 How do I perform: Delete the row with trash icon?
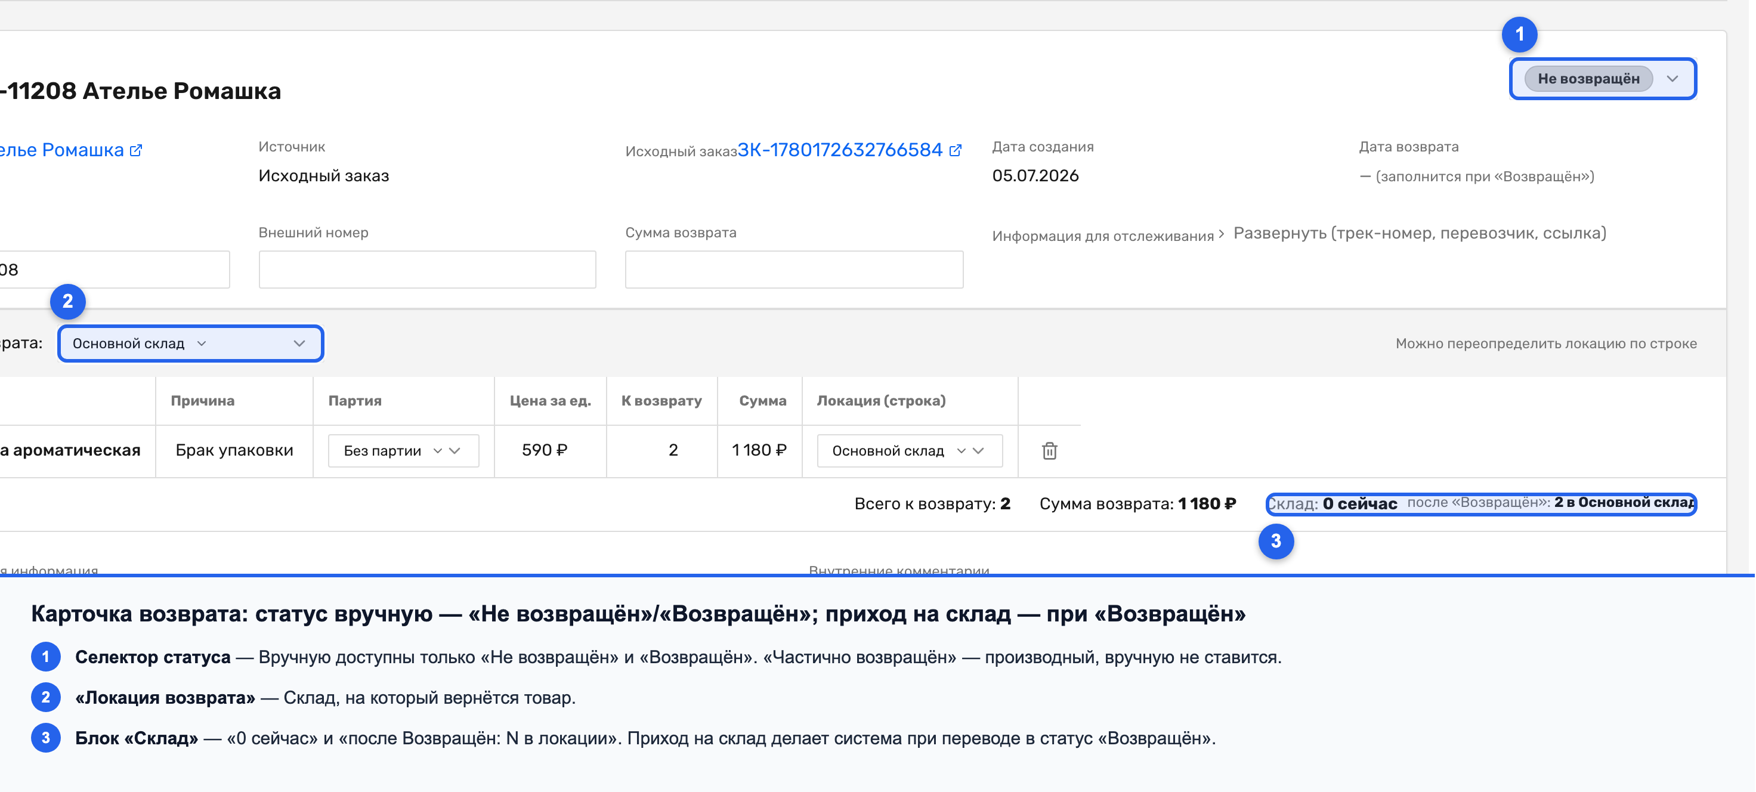pos(1050,450)
